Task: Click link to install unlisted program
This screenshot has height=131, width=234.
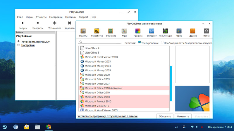Action: tap(107, 116)
